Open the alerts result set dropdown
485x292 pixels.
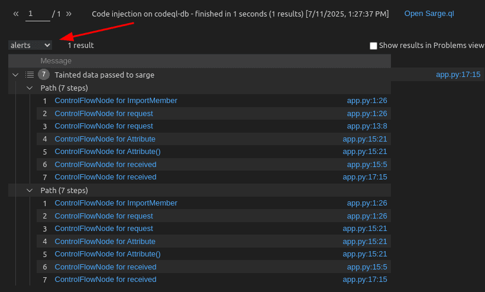click(30, 45)
